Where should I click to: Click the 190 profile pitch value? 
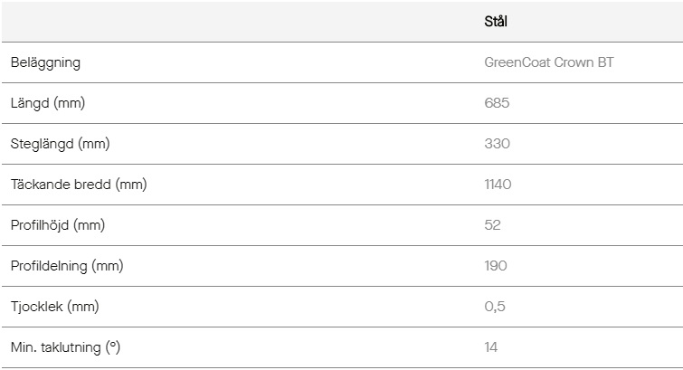[x=496, y=266]
